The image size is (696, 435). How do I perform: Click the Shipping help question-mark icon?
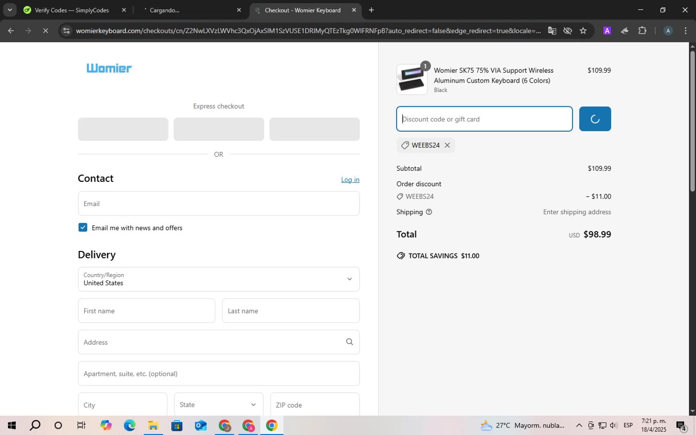click(429, 212)
